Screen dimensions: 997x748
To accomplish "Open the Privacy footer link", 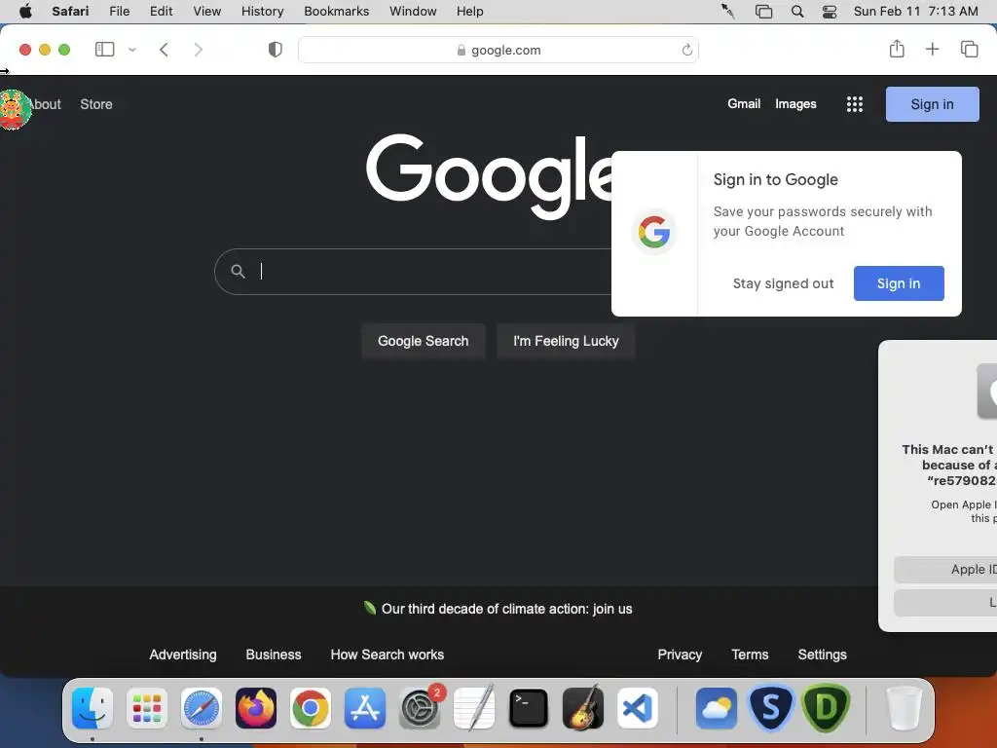I will pyautogui.click(x=680, y=654).
